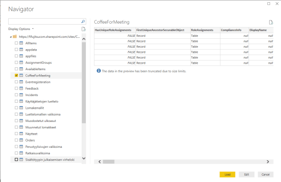Click the horizontal preview scrollbar thumb
This screenshot has height=182, width=281.
point(109,162)
